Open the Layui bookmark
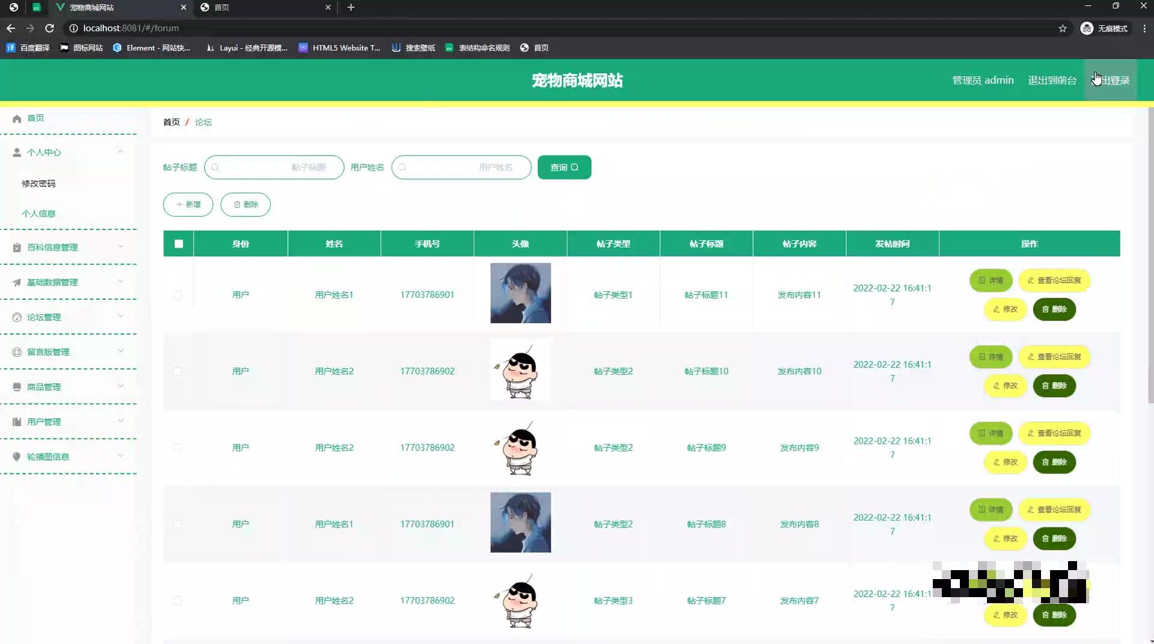1154x644 pixels. 246,47
